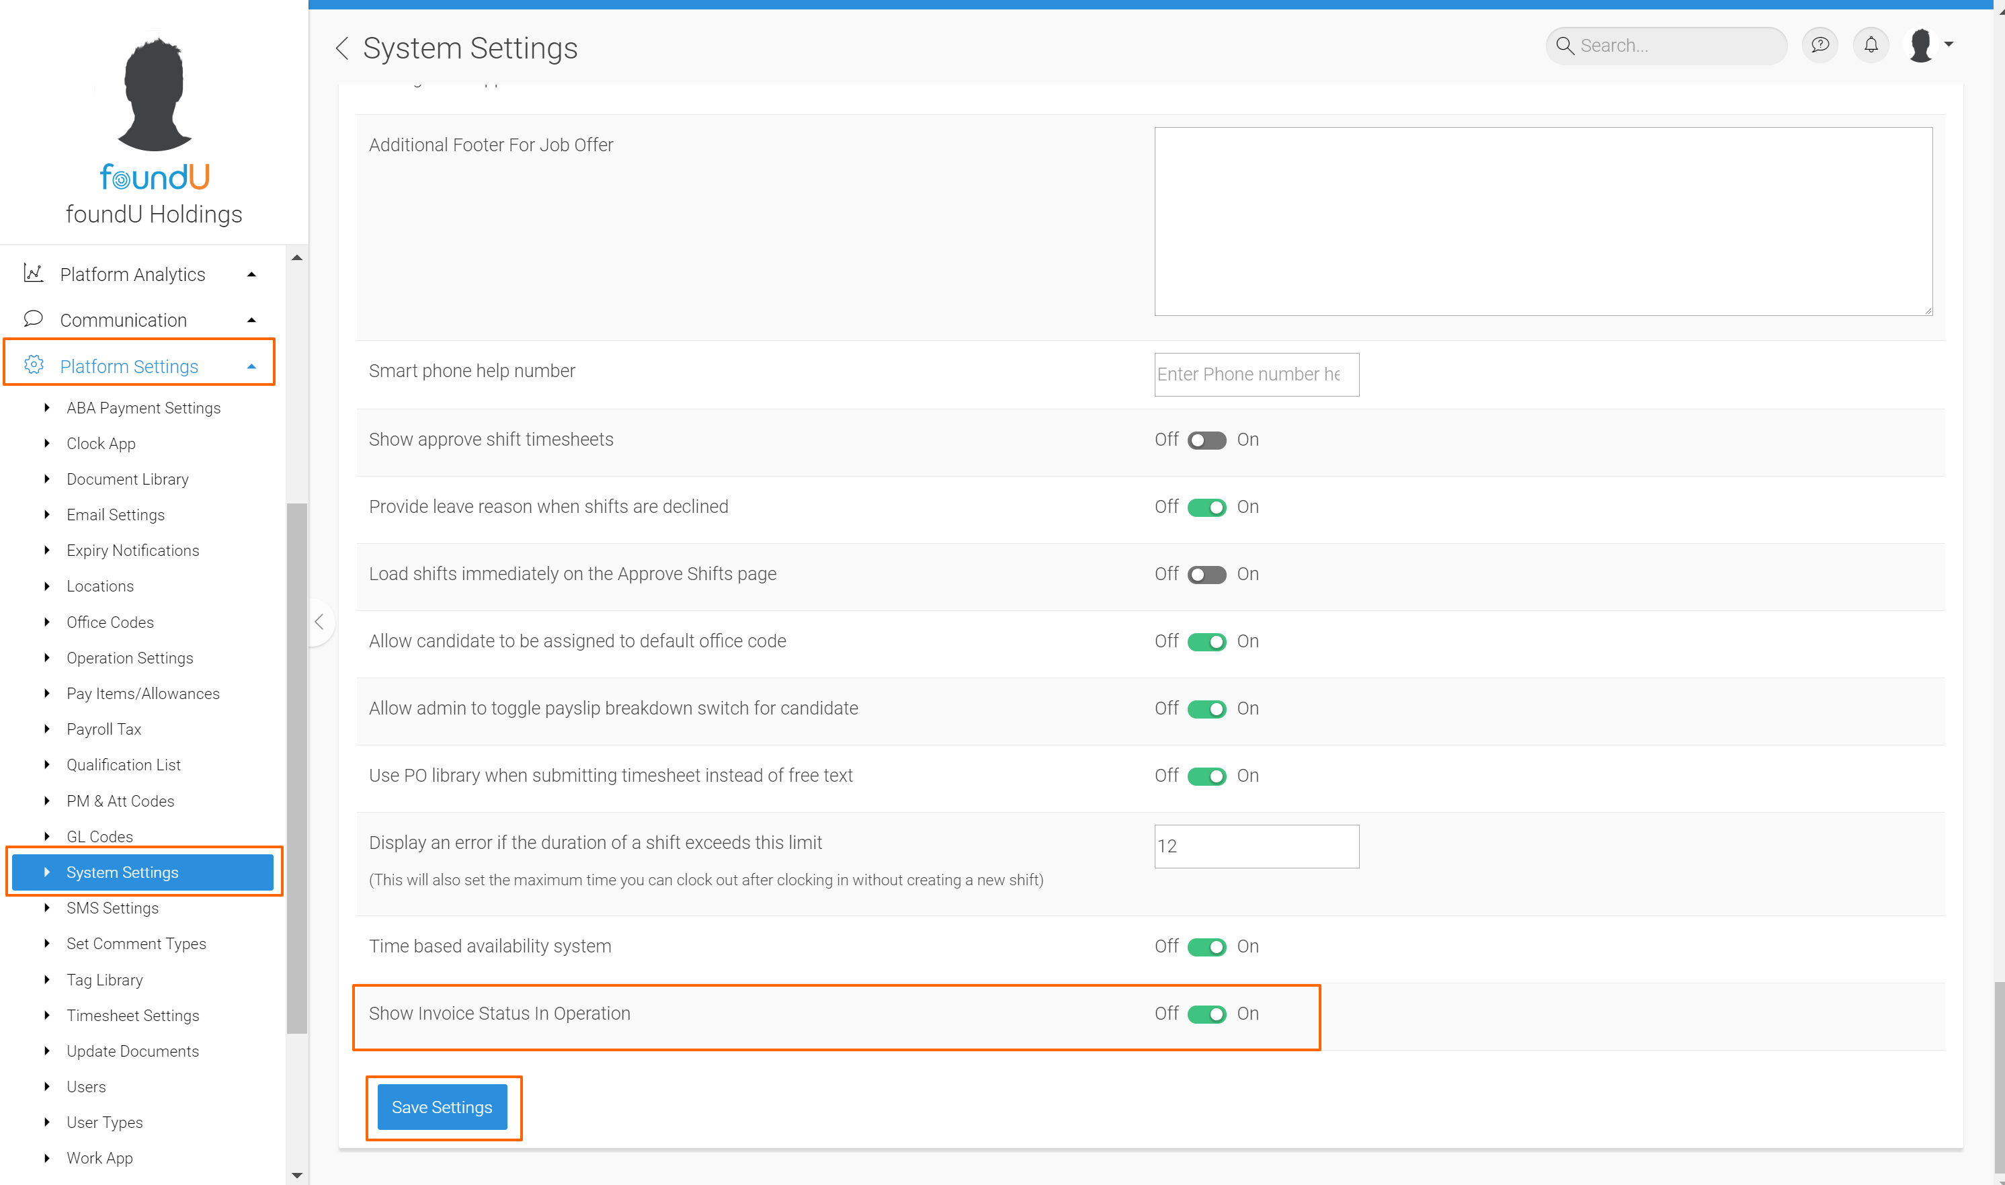Toggle Time based availability system off
The height and width of the screenshot is (1185, 2005).
1206,947
